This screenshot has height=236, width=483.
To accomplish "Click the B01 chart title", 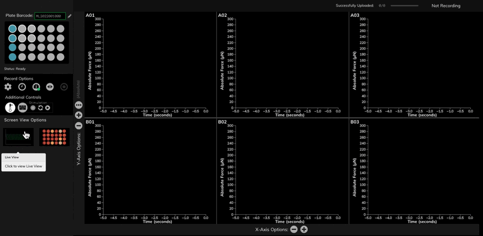I will pyautogui.click(x=90, y=122).
